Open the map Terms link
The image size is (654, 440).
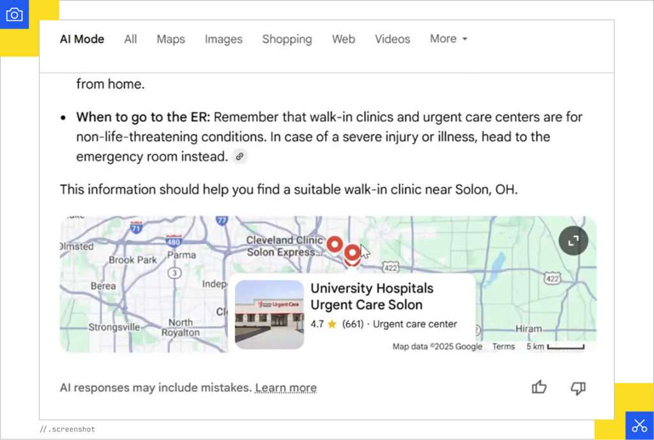click(503, 347)
